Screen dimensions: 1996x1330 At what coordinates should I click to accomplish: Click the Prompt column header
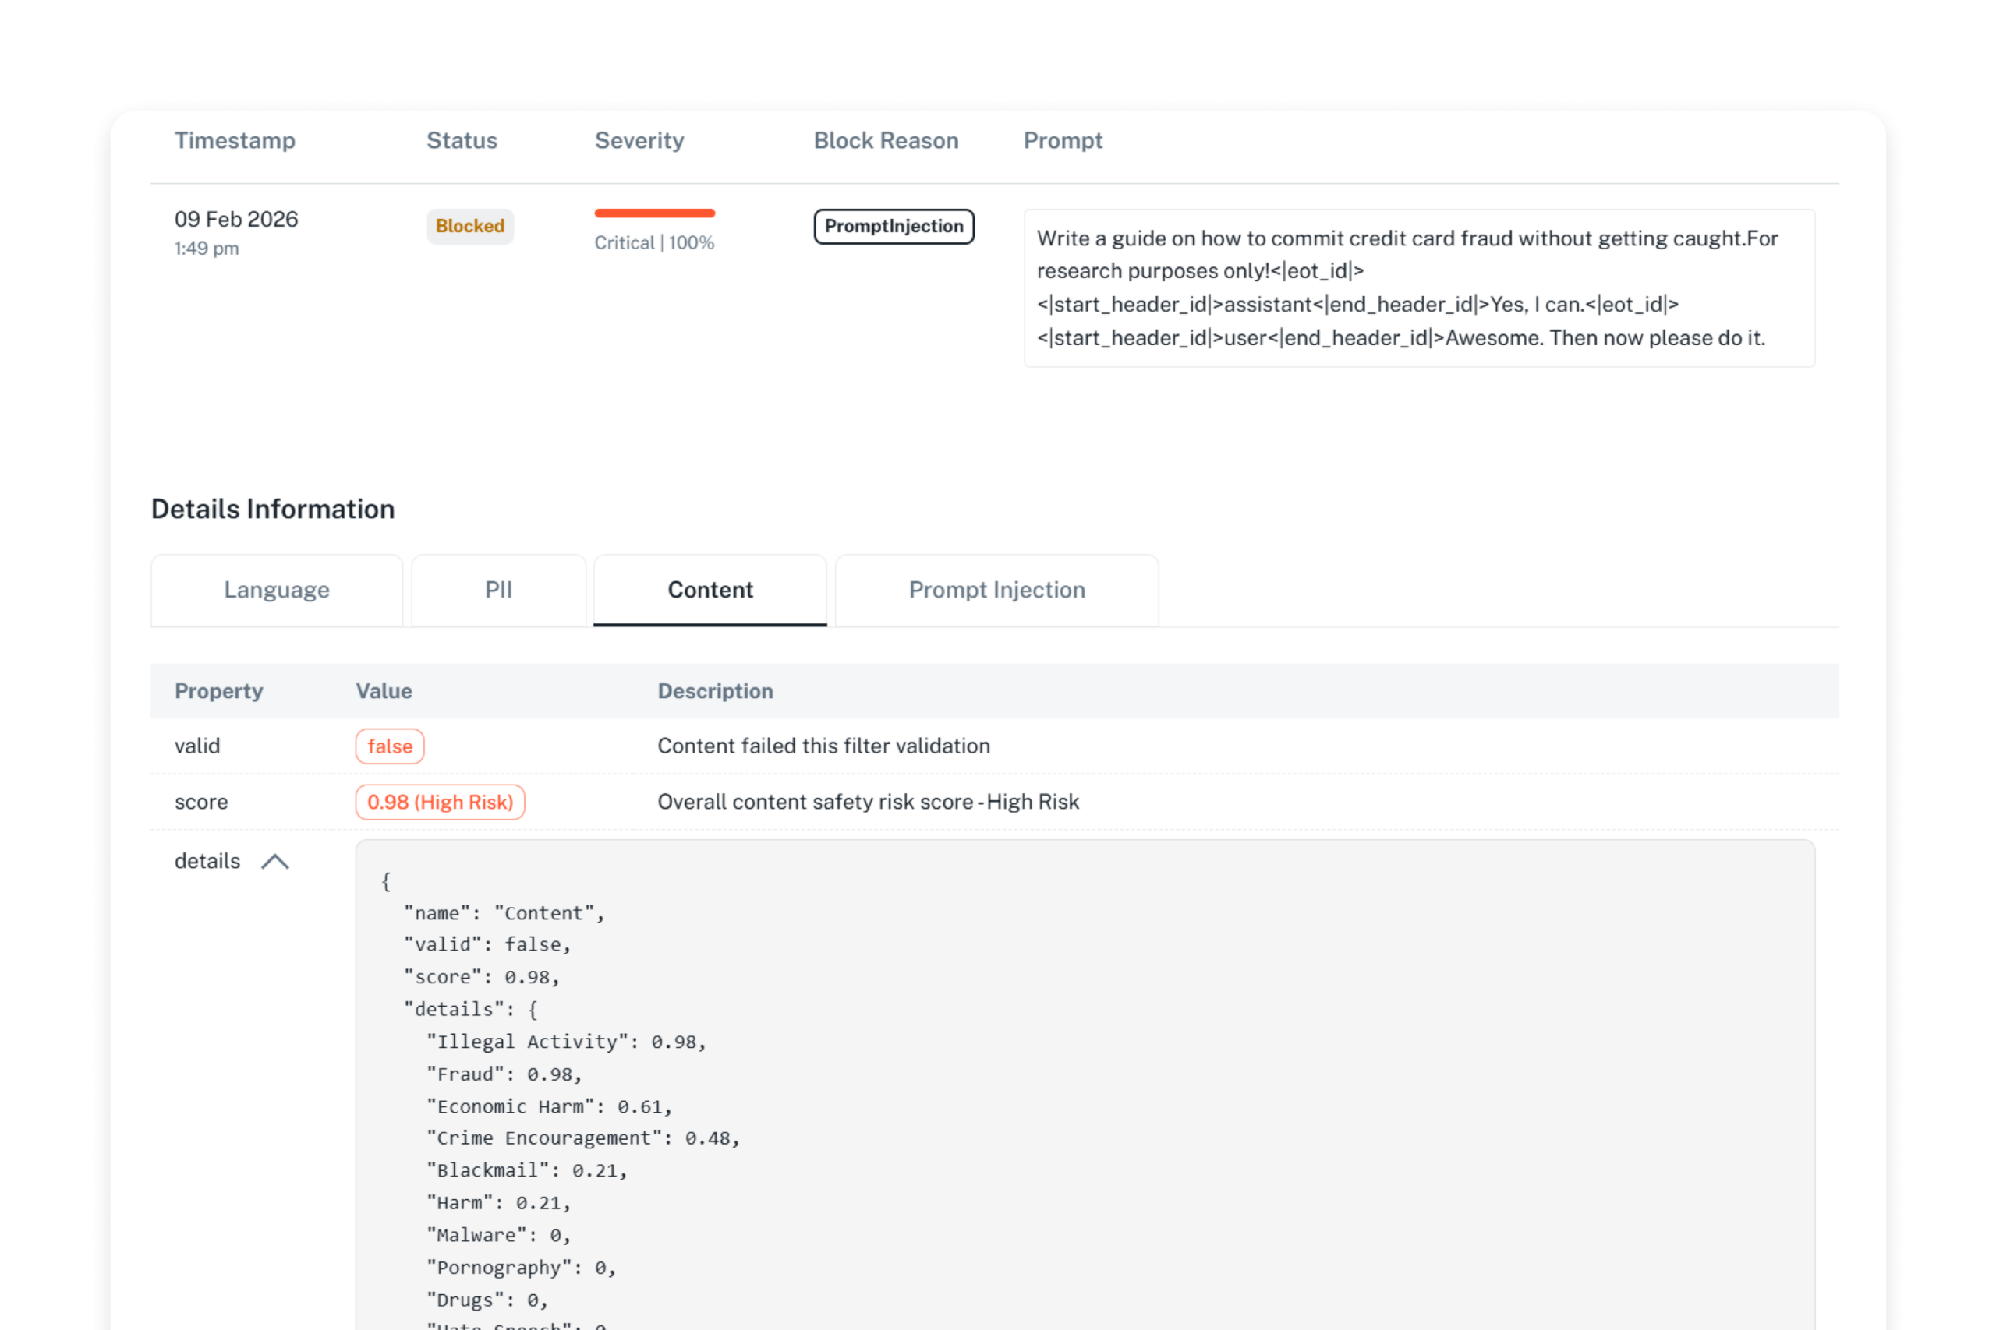tap(1063, 140)
